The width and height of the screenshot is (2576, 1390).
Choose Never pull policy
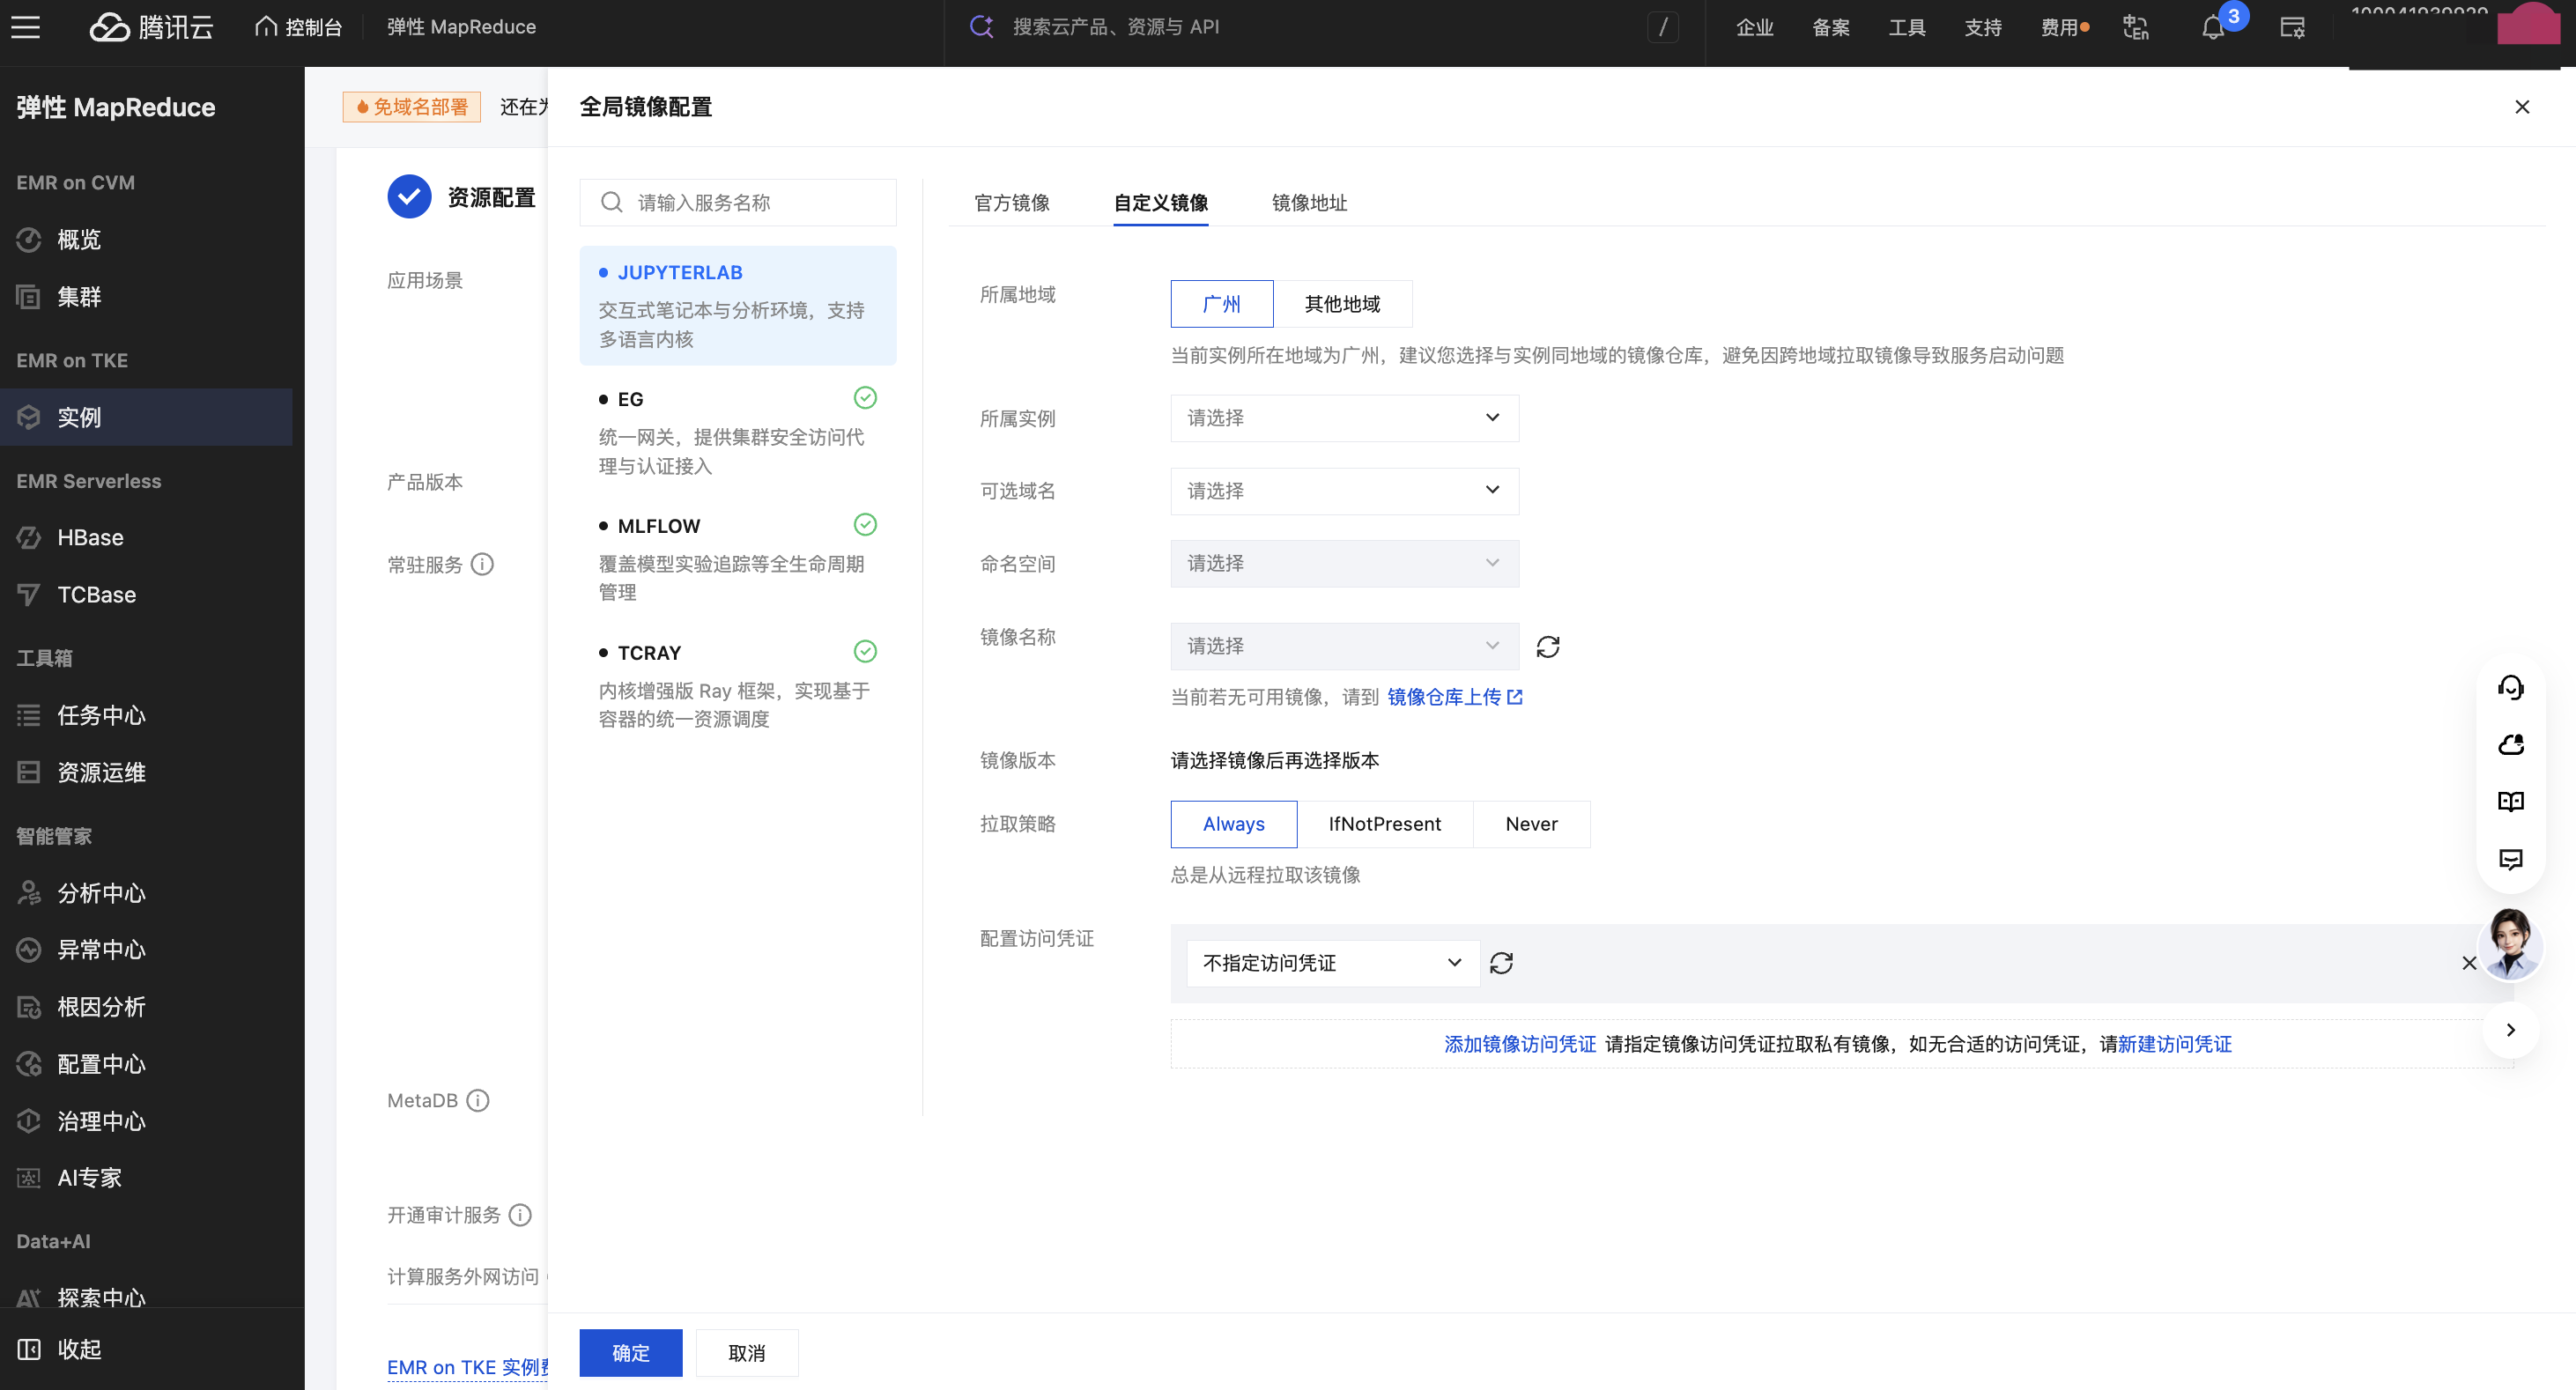tap(1531, 823)
